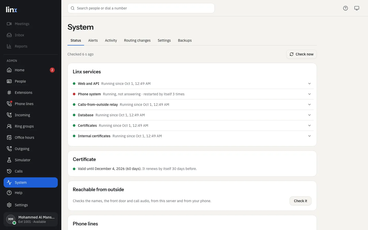Click the search people or dial field
This screenshot has width=368, height=230.
tap(141, 8)
